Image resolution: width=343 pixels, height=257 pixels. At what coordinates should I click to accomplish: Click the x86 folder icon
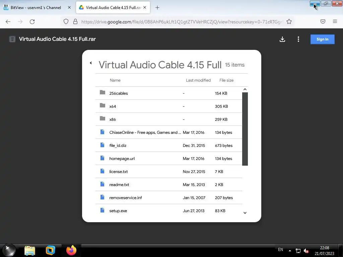tap(102, 119)
